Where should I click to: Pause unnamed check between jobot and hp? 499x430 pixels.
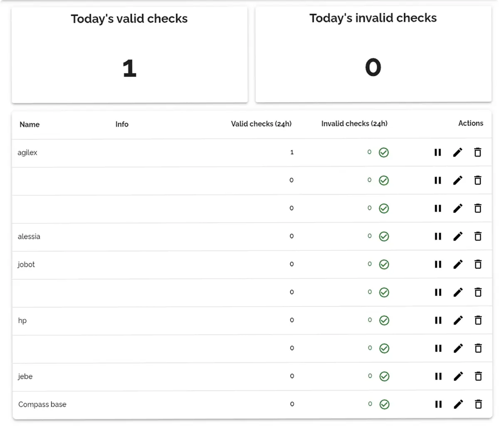point(438,292)
